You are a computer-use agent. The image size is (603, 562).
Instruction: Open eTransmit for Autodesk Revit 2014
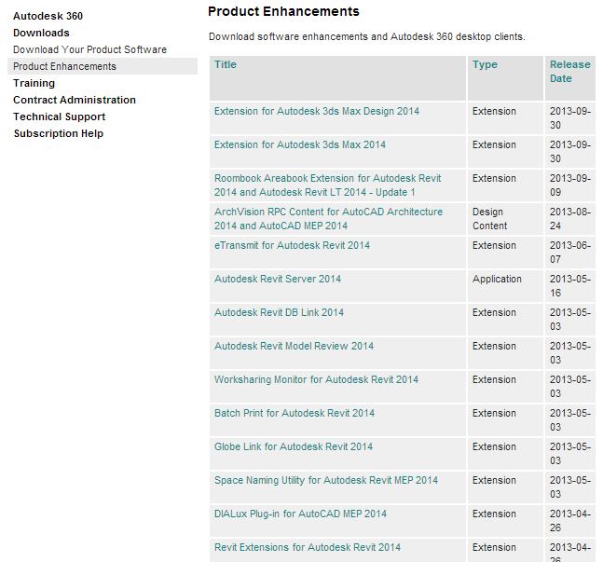pos(292,245)
